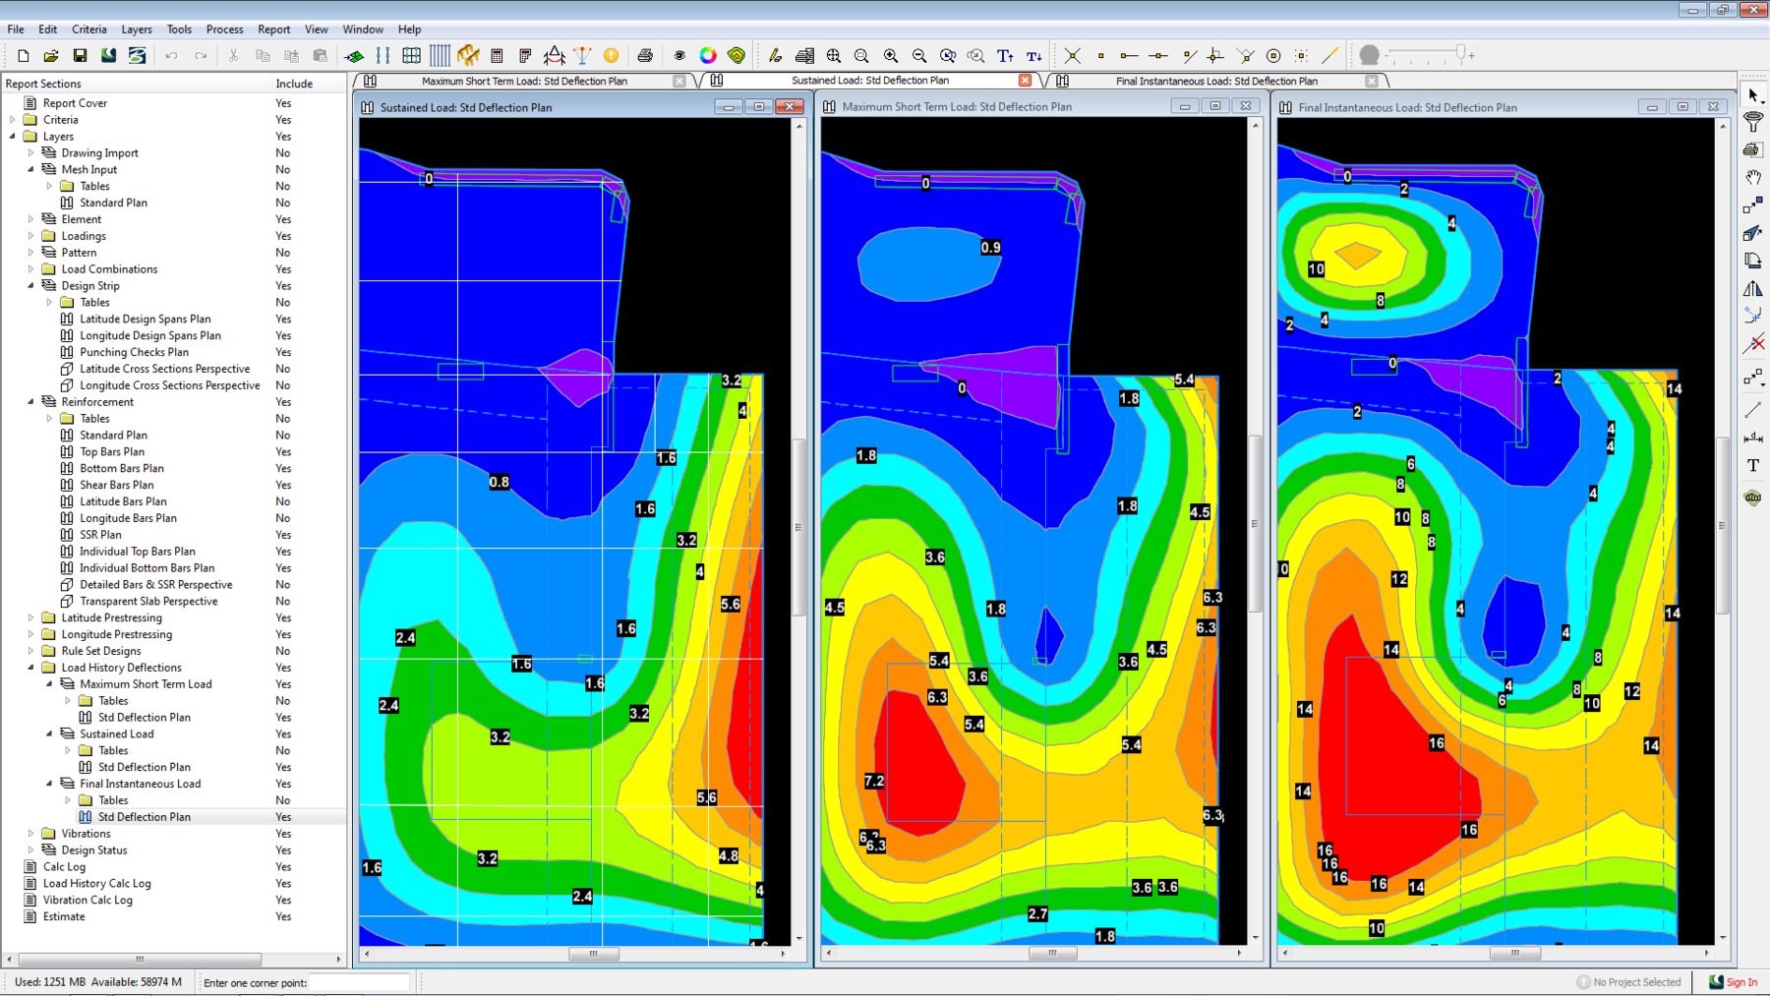Toggle Include value for Punching Checks Plan
This screenshot has height=996, width=1770.
click(x=283, y=352)
